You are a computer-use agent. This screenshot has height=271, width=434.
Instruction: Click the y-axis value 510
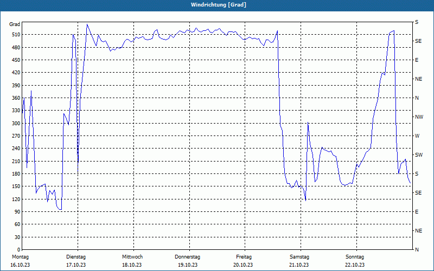(16, 35)
